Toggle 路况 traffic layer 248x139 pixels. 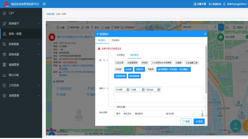pos(95,27)
